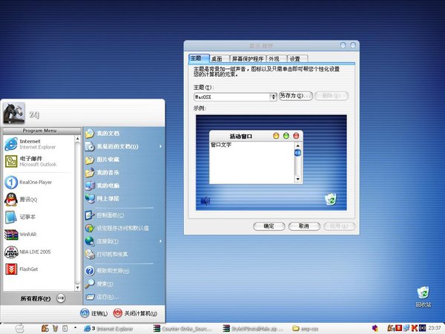Open the Recycle Bin on the desktop
The image size is (445, 334).
click(x=423, y=297)
